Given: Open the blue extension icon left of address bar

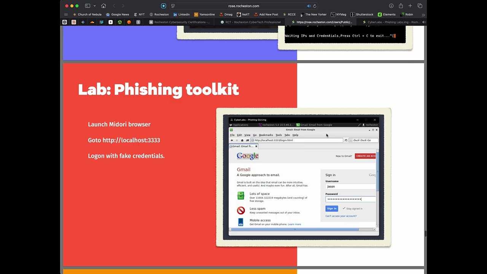Looking at the screenshot, I should coord(164,6).
